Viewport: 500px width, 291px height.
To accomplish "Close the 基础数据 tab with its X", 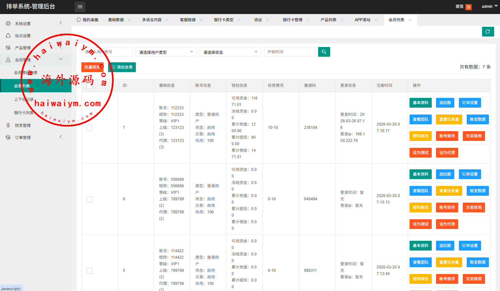I will 129,20.
